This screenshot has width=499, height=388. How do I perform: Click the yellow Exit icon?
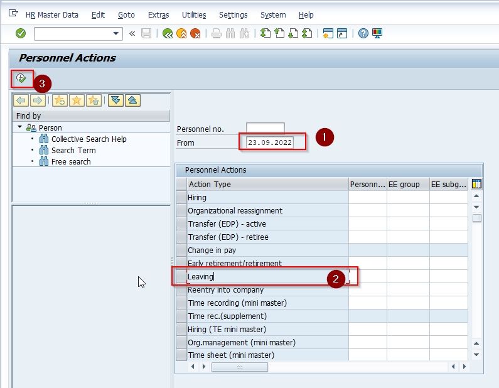pyautogui.click(x=181, y=33)
